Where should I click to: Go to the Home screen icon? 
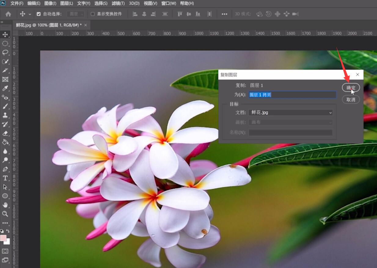click(8, 14)
